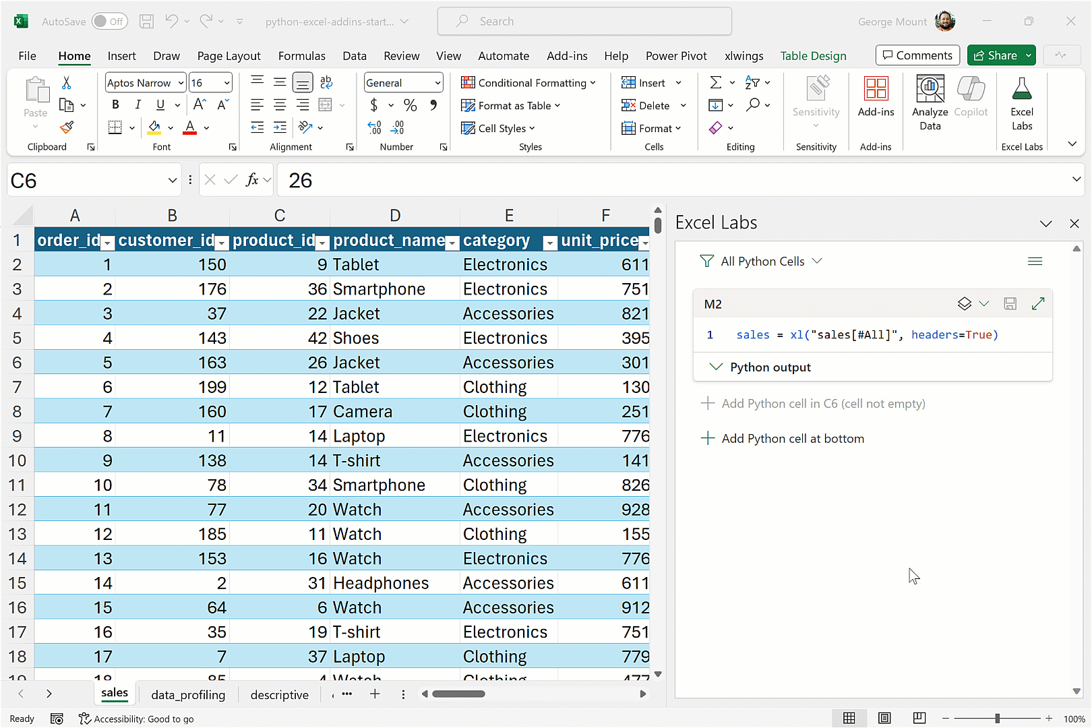
Task: Open the Formulas ribbon tab
Action: 301,56
